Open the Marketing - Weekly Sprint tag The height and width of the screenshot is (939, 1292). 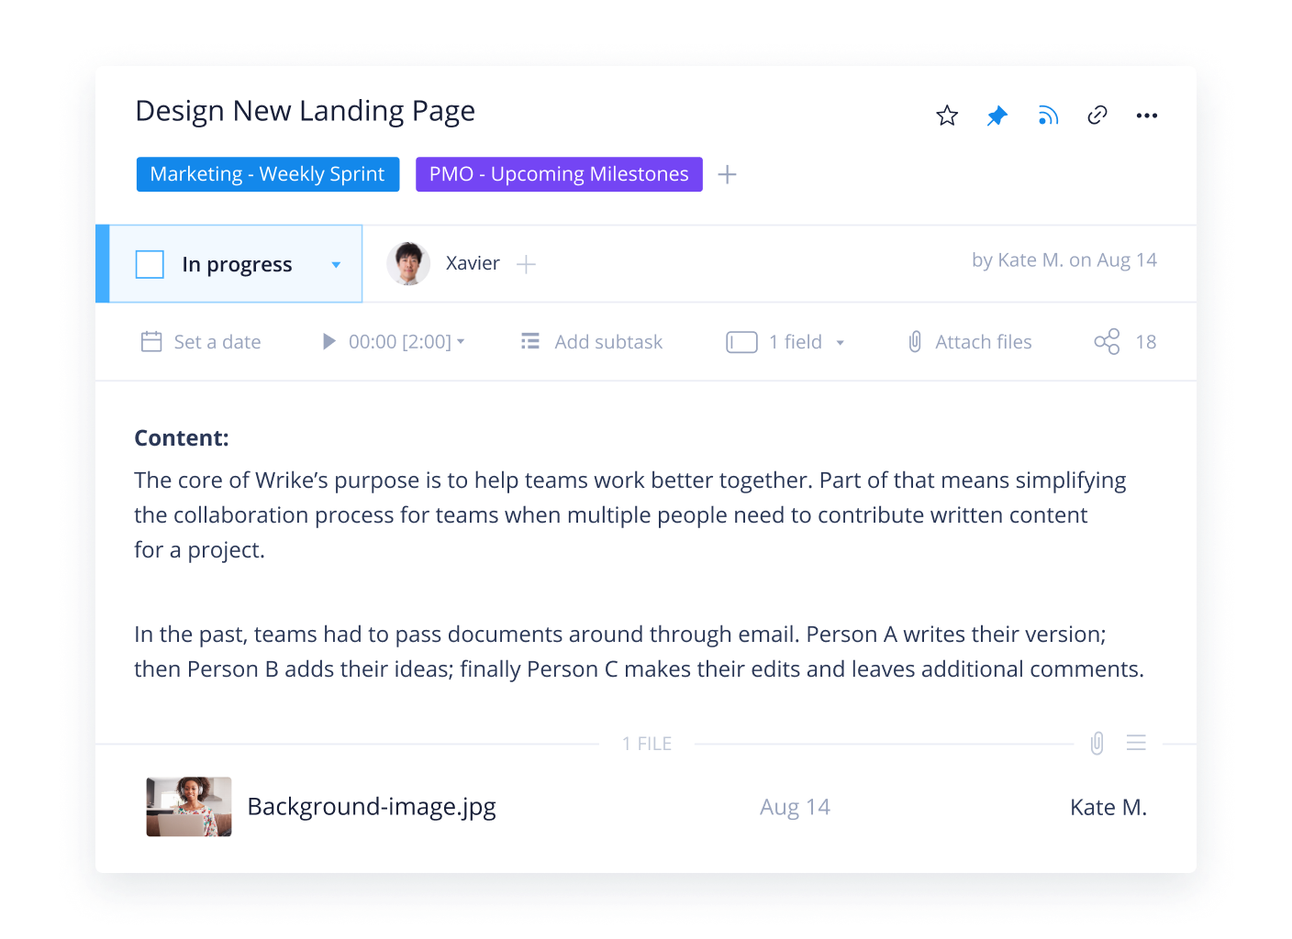(267, 174)
